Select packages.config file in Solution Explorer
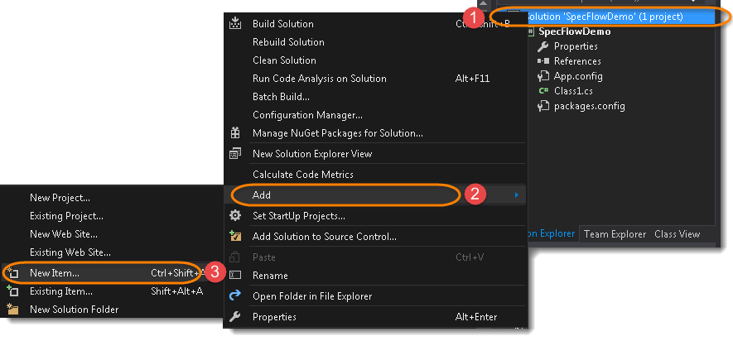 pyautogui.click(x=589, y=106)
